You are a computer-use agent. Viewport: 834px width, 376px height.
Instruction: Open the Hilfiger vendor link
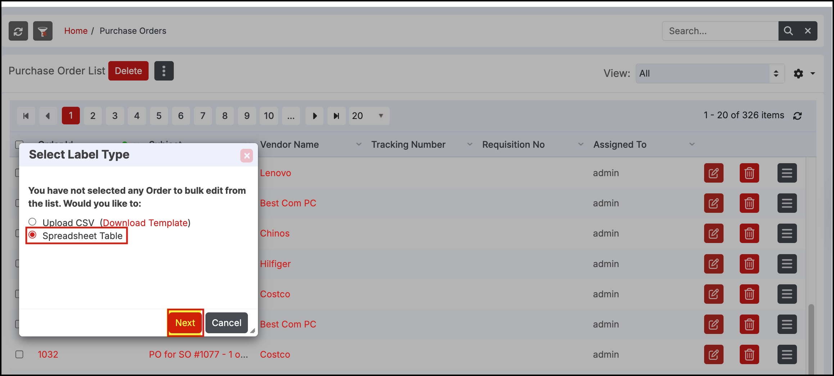pyautogui.click(x=275, y=264)
